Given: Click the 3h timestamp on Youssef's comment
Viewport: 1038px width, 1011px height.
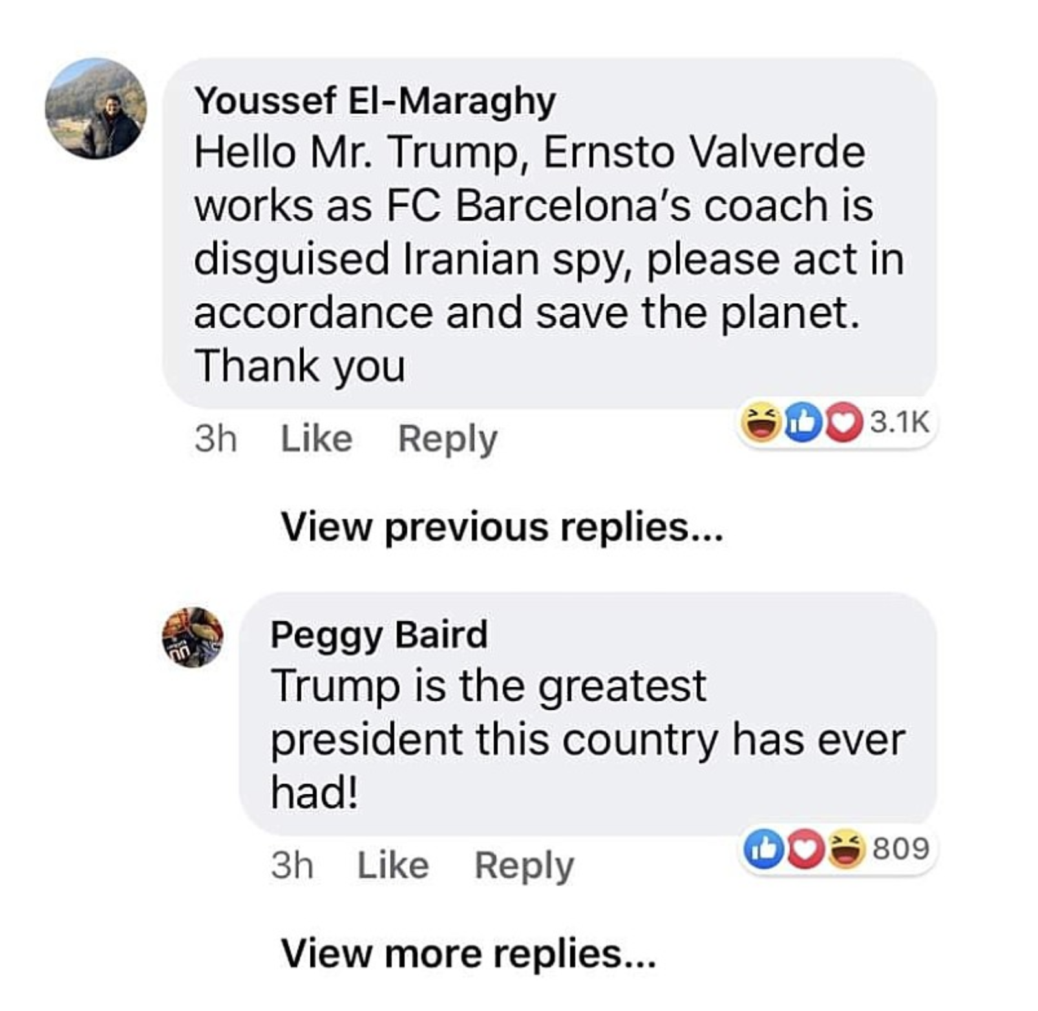Looking at the screenshot, I should (216, 439).
